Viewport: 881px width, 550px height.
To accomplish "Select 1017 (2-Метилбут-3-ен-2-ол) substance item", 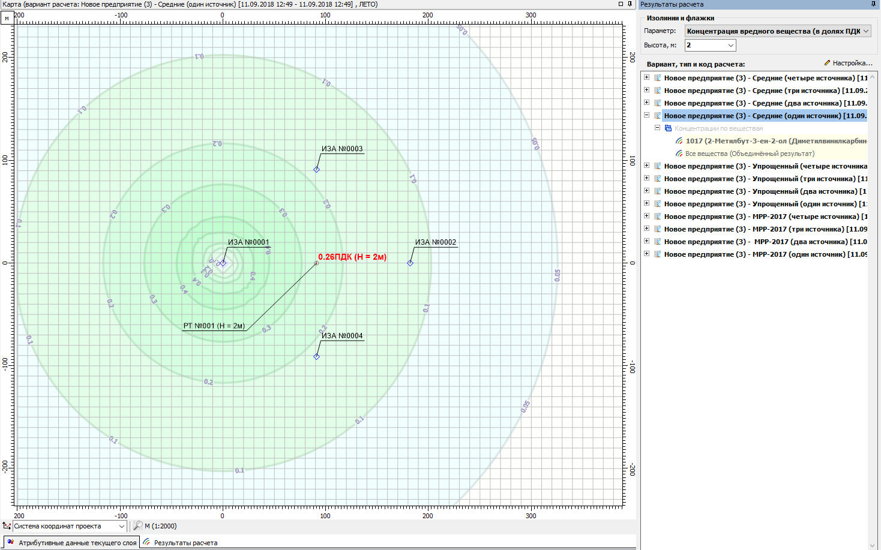I will point(774,141).
